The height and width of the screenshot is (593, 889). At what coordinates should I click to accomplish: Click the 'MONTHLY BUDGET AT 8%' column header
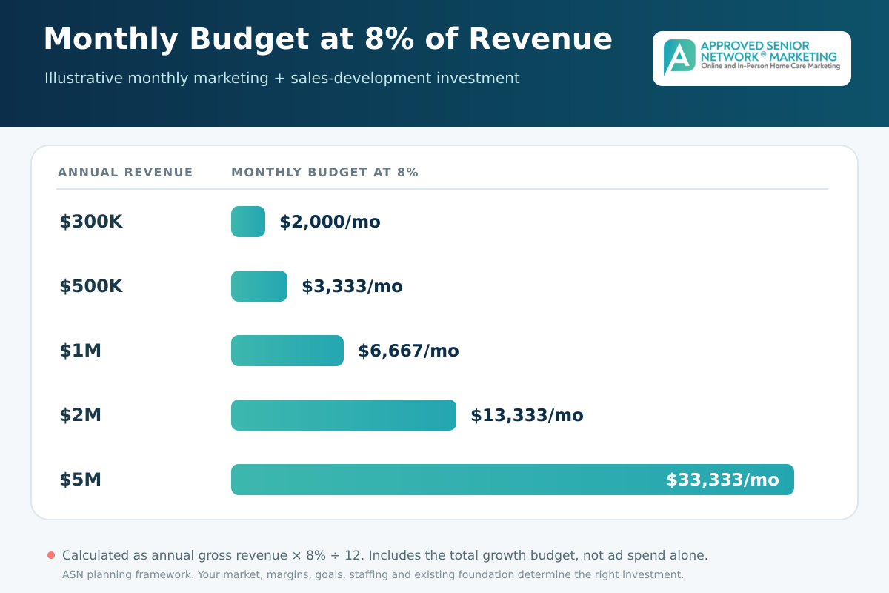coord(325,173)
